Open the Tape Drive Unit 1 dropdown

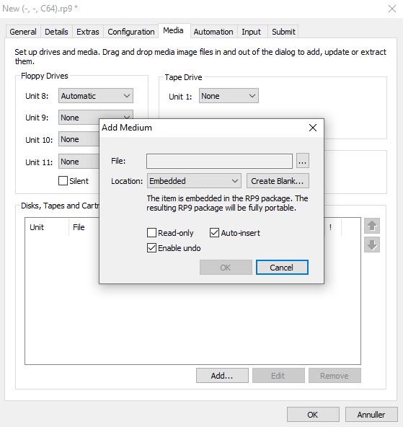click(229, 96)
